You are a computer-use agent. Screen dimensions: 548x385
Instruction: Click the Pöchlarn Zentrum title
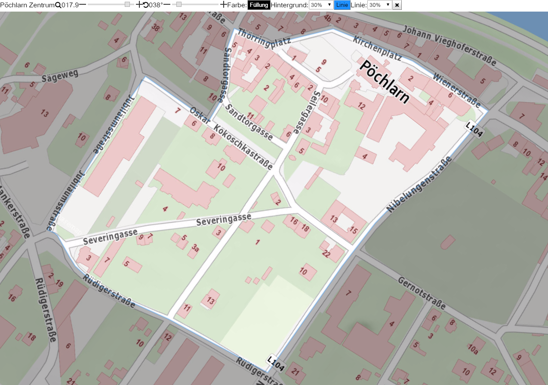[28, 5]
